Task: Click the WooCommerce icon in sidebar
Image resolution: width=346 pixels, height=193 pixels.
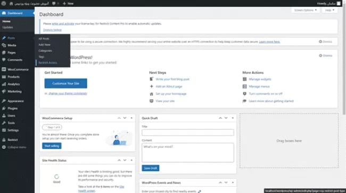Action: click(4, 69)
